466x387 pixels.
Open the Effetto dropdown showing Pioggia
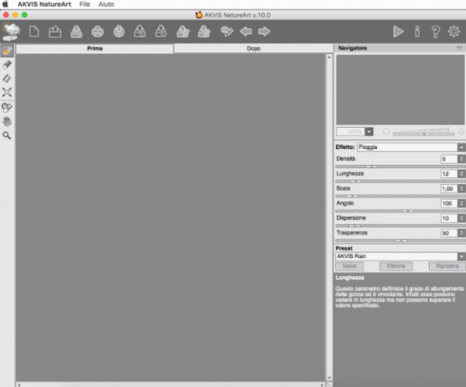tap(411, 148)
